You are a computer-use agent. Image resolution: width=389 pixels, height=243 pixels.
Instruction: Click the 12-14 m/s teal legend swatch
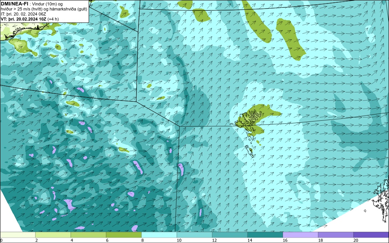(x=230, y=235)
